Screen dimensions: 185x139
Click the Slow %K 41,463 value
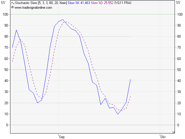coord(79,3)
